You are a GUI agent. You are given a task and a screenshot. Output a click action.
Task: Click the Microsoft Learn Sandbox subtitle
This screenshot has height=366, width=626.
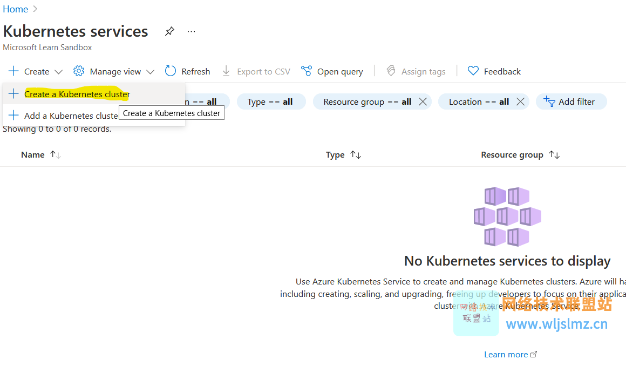47,47
